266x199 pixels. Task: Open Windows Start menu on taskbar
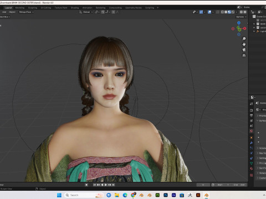59,195
